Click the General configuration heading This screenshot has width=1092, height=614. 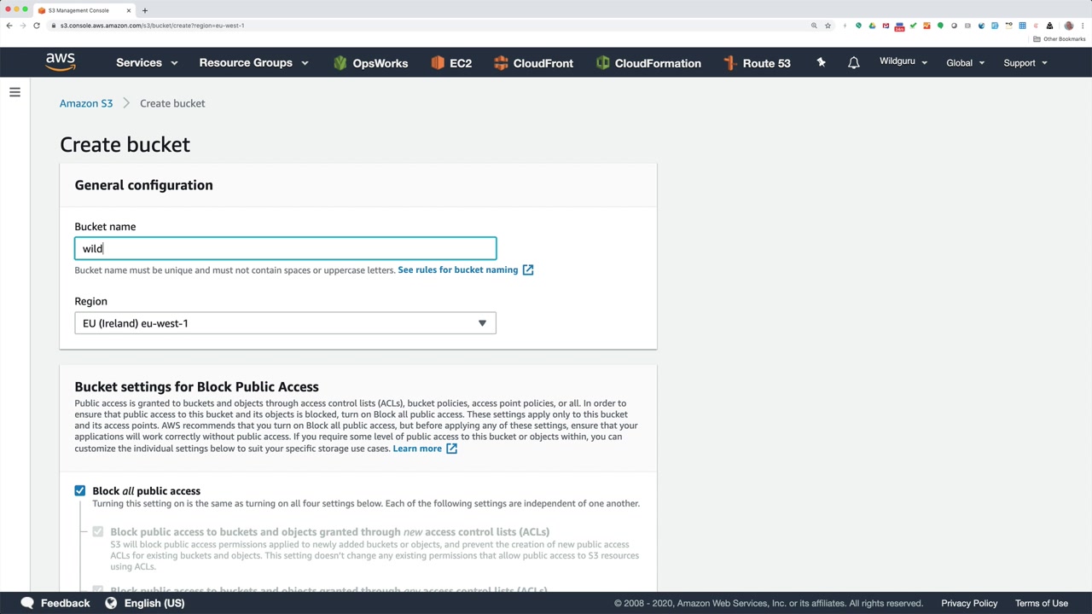coord(143,185)
